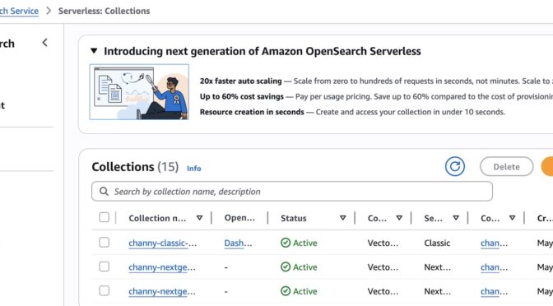Sort the Se... column arrow

click(x=456, y=218)
